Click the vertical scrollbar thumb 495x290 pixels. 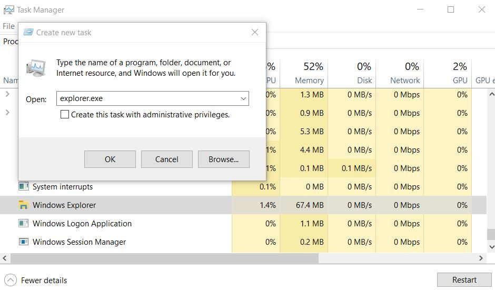click(x=491, y=234)
